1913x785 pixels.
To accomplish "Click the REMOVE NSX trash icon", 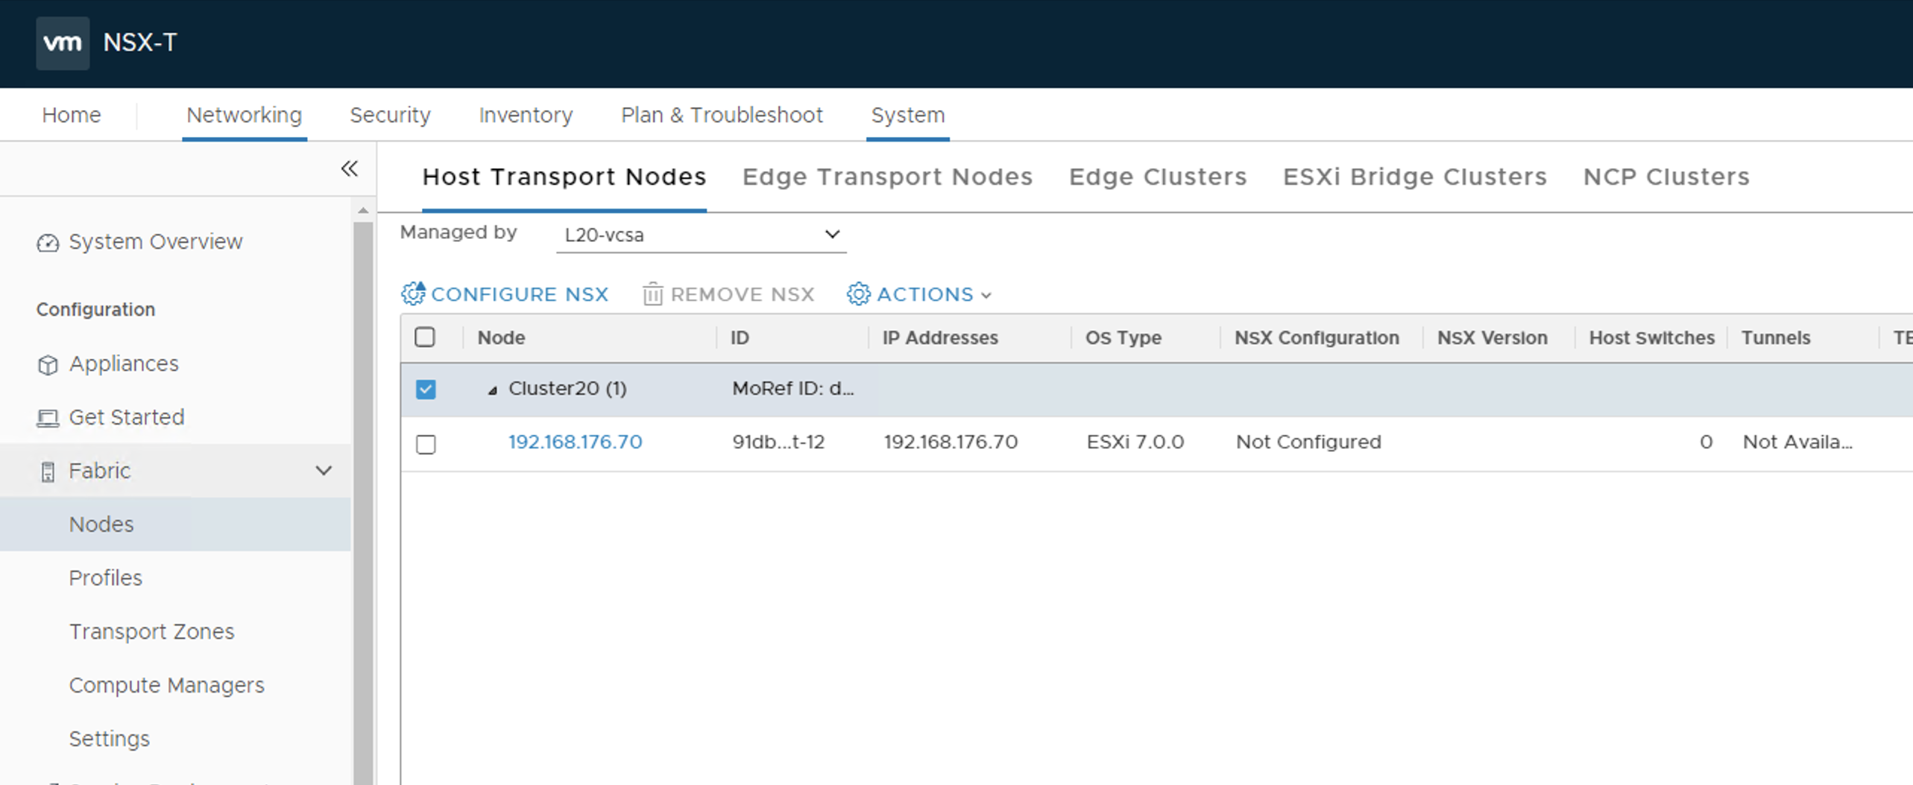I will pos(652,293).
